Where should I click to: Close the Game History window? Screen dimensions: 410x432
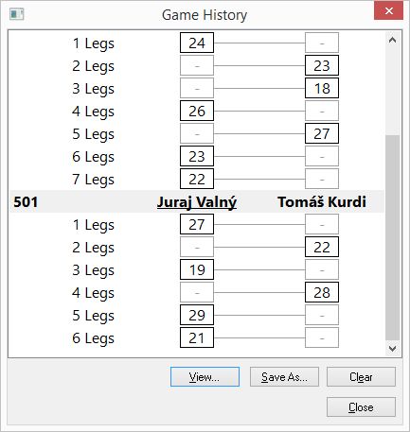(388, 11)
